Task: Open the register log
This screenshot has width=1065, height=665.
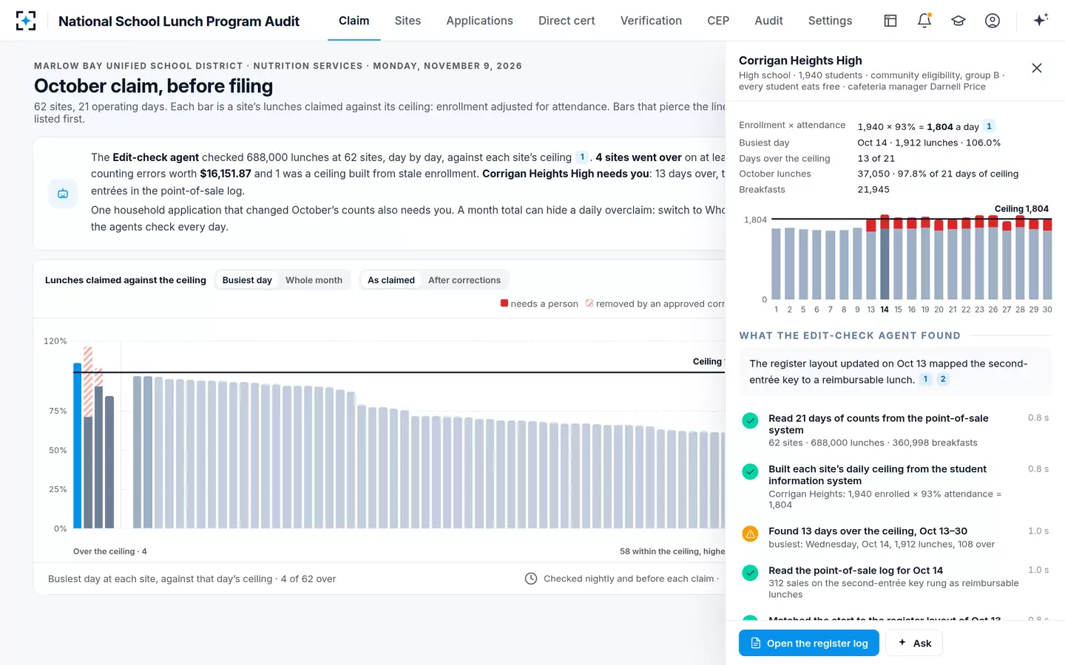Action: (x=808, y=643)
